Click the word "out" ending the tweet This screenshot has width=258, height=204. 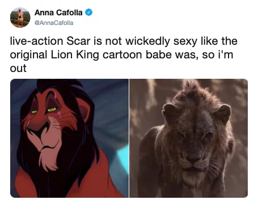18,69
